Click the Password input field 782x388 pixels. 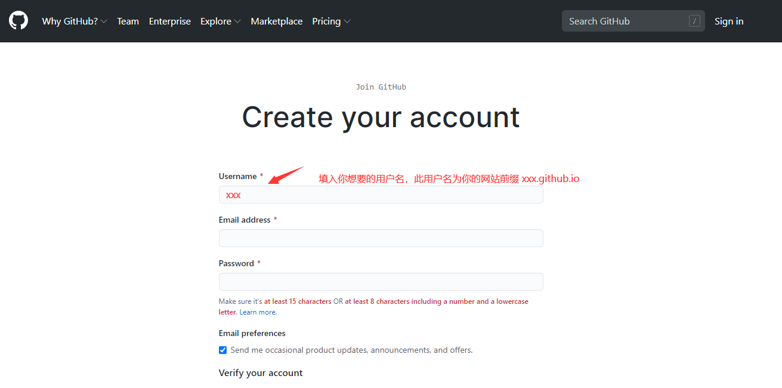click(x=381, y=282)
